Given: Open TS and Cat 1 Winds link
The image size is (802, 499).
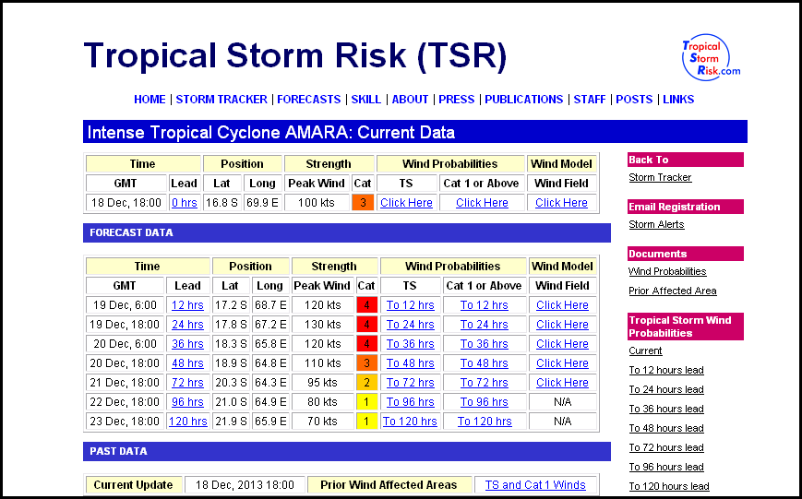Looking at the screenshot, I should [x=535, y=484].
